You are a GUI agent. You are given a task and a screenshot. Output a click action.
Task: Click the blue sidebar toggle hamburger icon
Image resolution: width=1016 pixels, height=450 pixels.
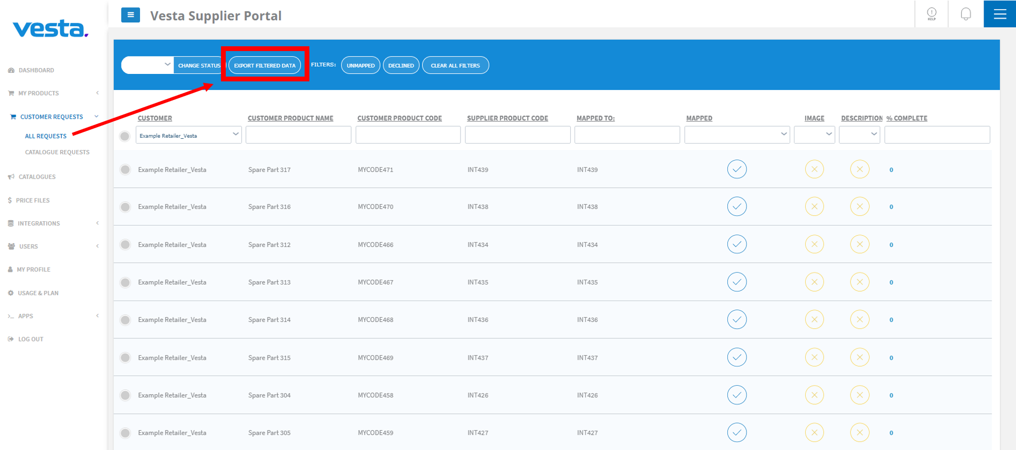tap(130, 15)
